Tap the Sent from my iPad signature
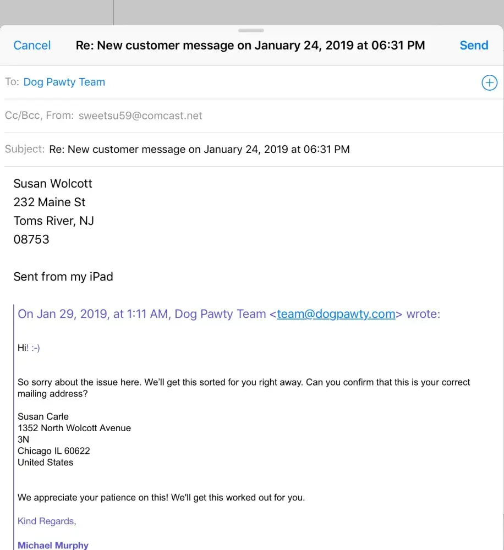Image resolution: width=504 pixels, height=550 pixels. coord(63,277)
